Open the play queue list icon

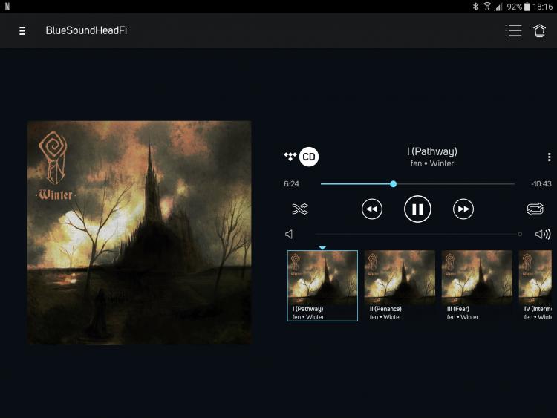pyautogui.click(x=514, y=30)
